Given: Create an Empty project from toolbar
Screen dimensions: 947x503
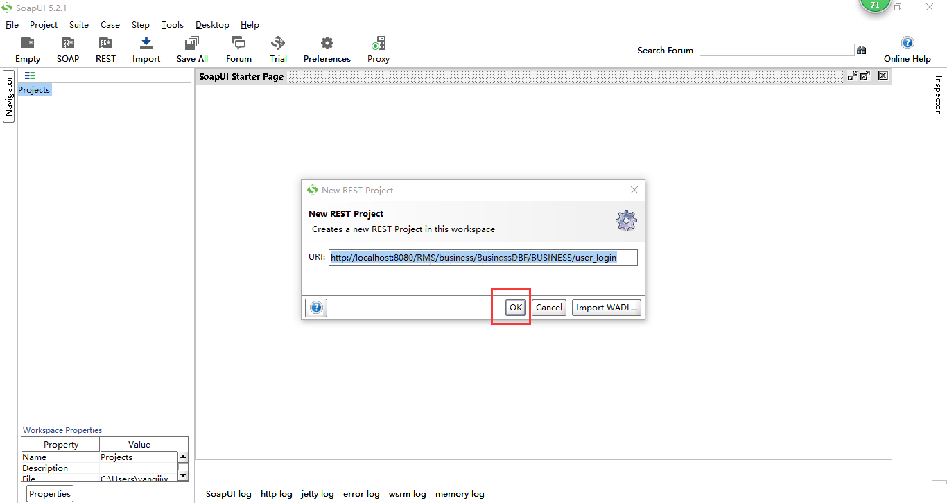Looking at the screenshot, I should click(28, 50).
